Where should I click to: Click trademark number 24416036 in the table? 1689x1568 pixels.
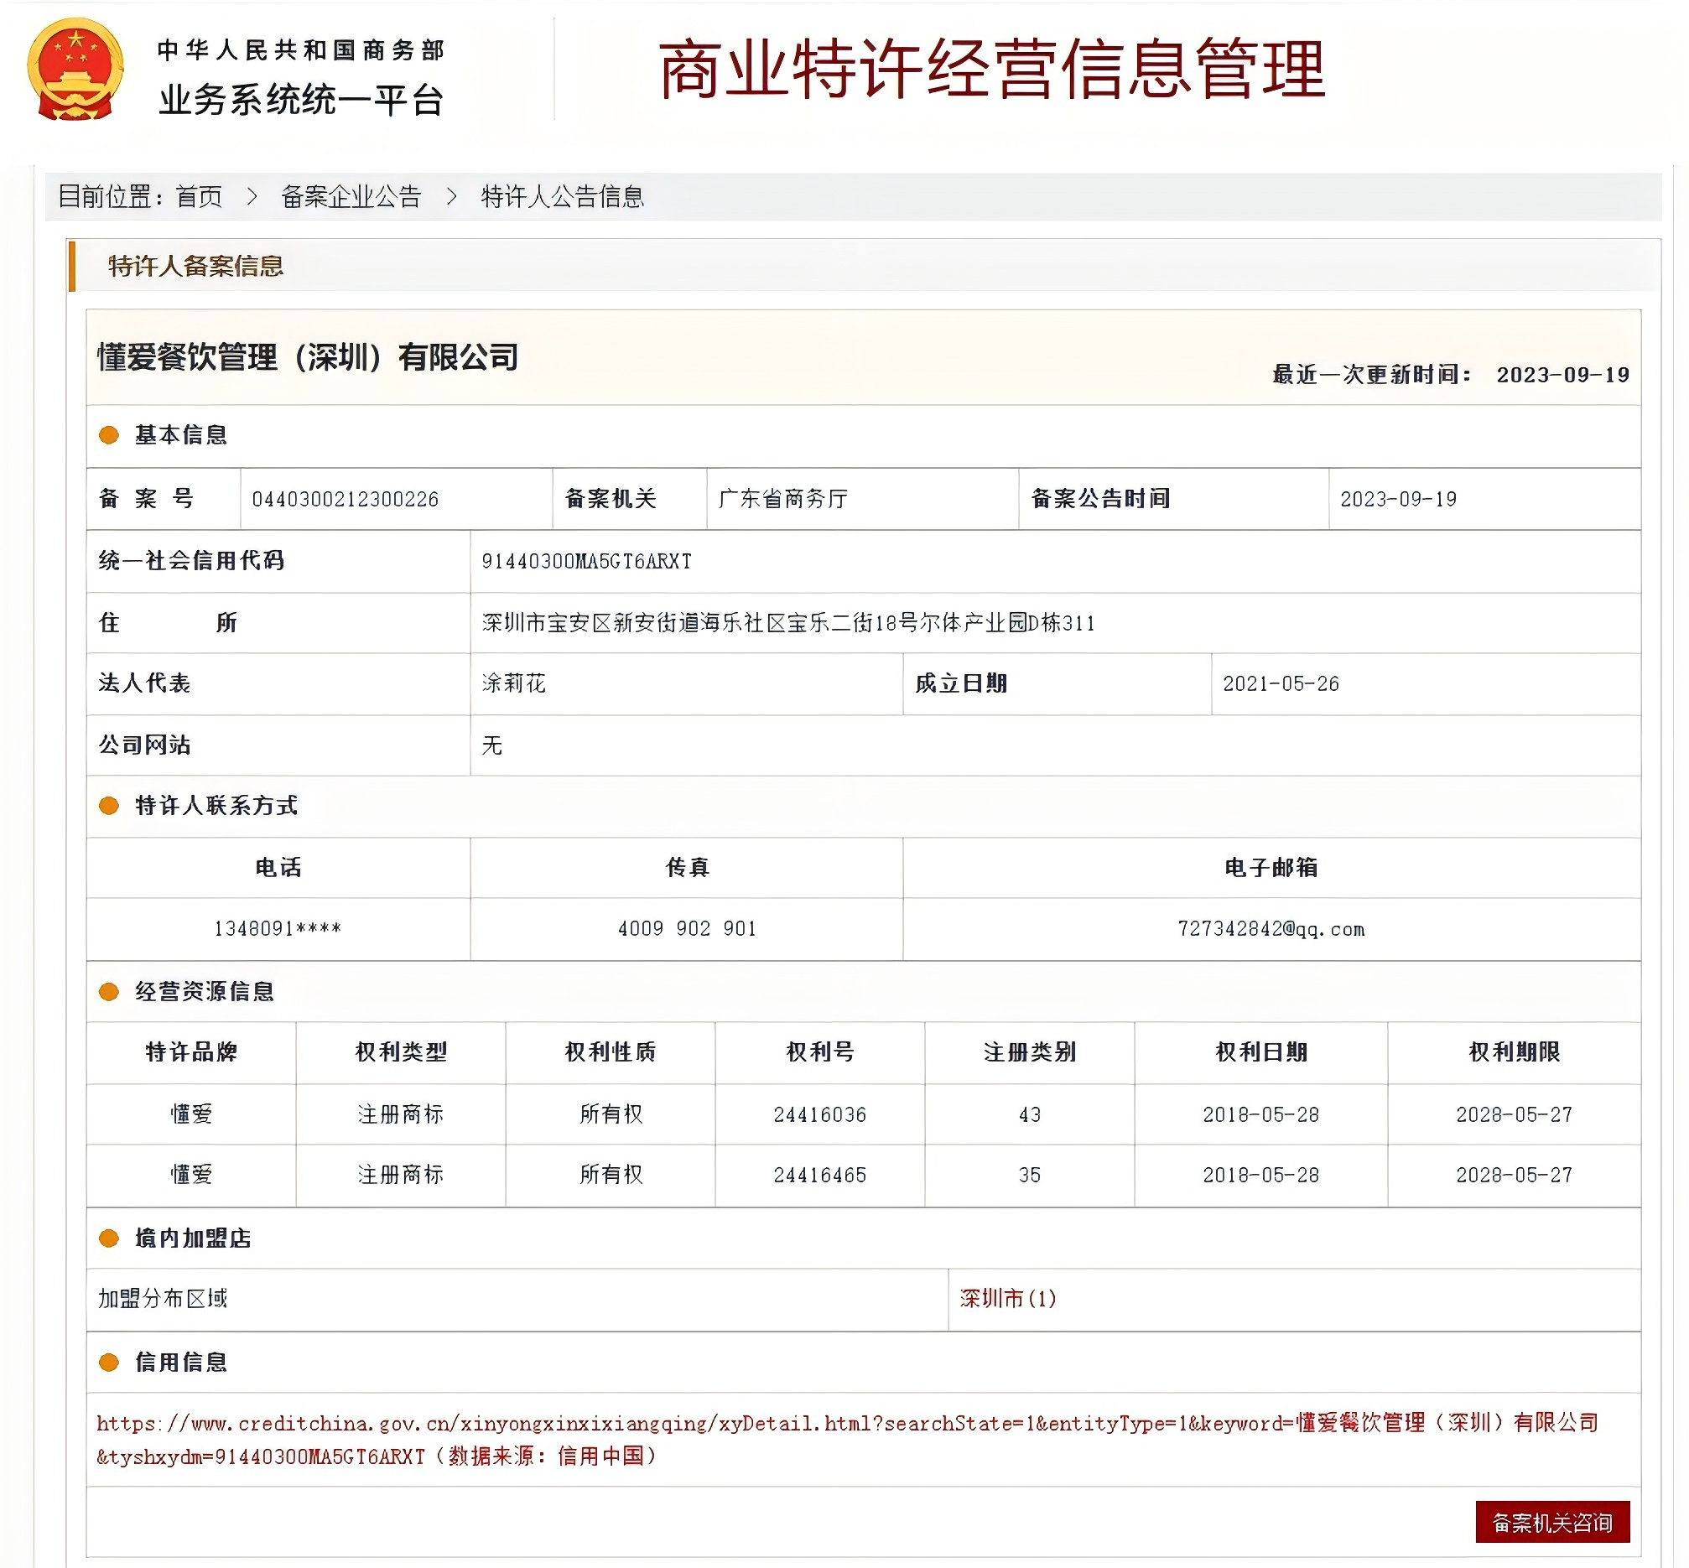pos(820,1116)
